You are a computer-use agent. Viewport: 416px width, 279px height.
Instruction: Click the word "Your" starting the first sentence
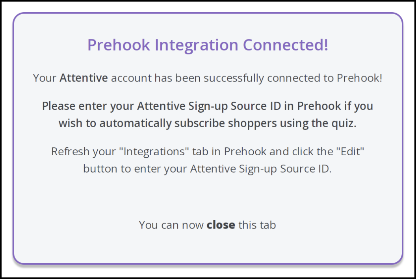[x=45, y=78]
